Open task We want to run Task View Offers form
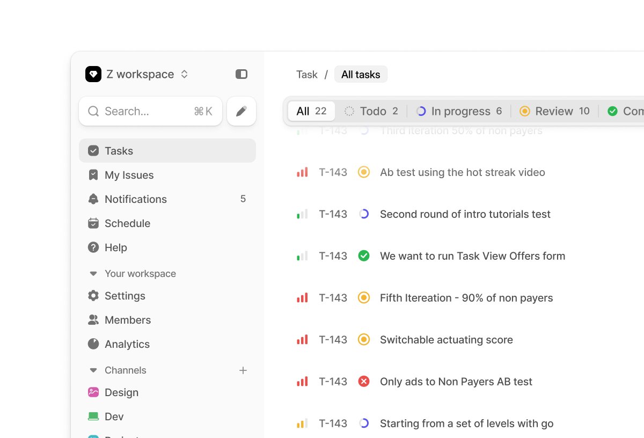This screenshot has width=644, height=438. (473, 256)
